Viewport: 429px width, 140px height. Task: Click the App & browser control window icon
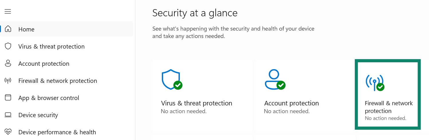pos(8,98)
